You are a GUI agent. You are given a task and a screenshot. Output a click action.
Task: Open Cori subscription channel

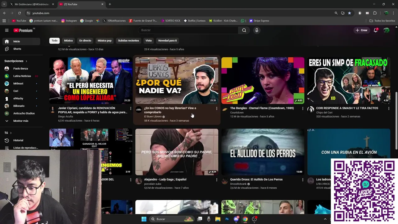tap(21, 91)
